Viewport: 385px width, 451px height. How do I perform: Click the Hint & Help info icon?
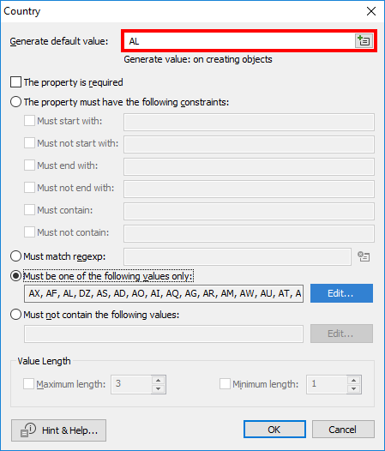tap(28, 430)
